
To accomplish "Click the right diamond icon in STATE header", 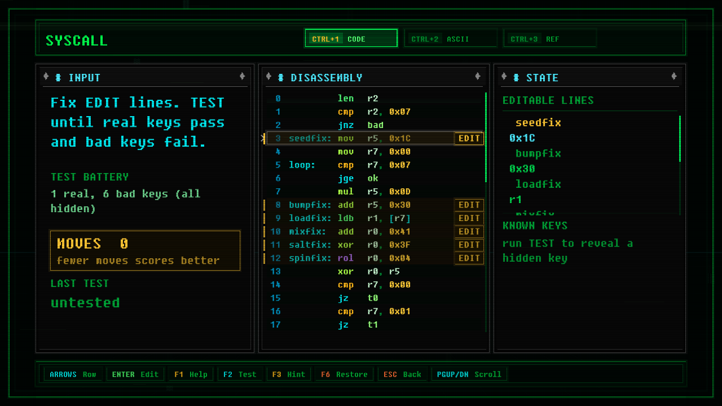I will [x=674, y=77].
